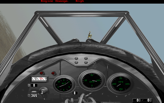Viewport: 164px width, 103px height.
Task: Click the left machine gun barrel
Action: point(73,41)
